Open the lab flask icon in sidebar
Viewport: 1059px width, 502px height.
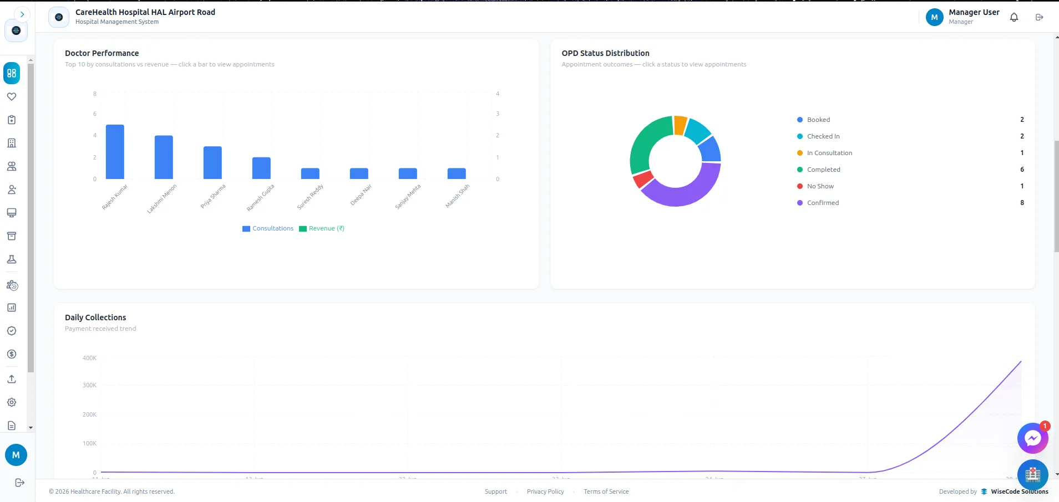click(x=12, y=259)
